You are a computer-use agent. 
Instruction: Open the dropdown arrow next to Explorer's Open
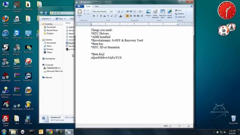65,18
